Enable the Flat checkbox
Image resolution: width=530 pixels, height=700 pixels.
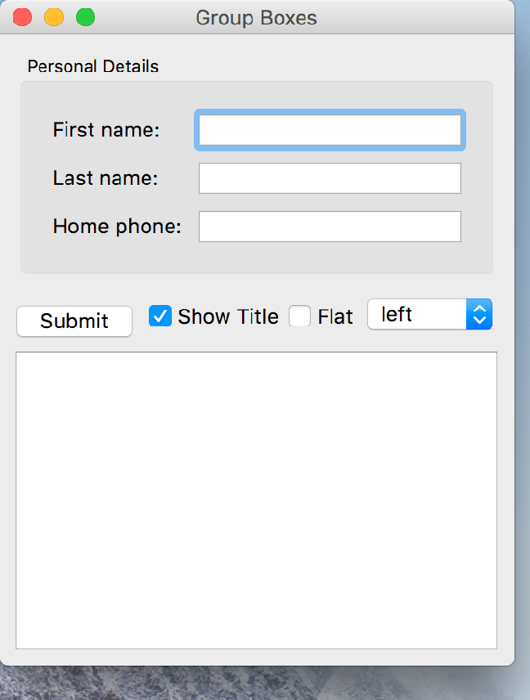[x=300, y=316]
